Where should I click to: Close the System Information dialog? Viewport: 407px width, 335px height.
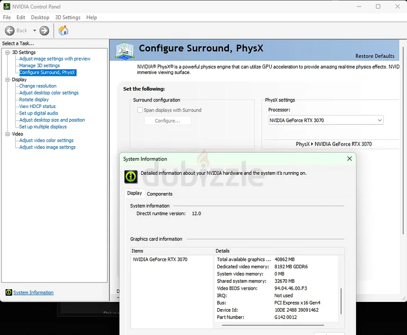tap(350, 159)
